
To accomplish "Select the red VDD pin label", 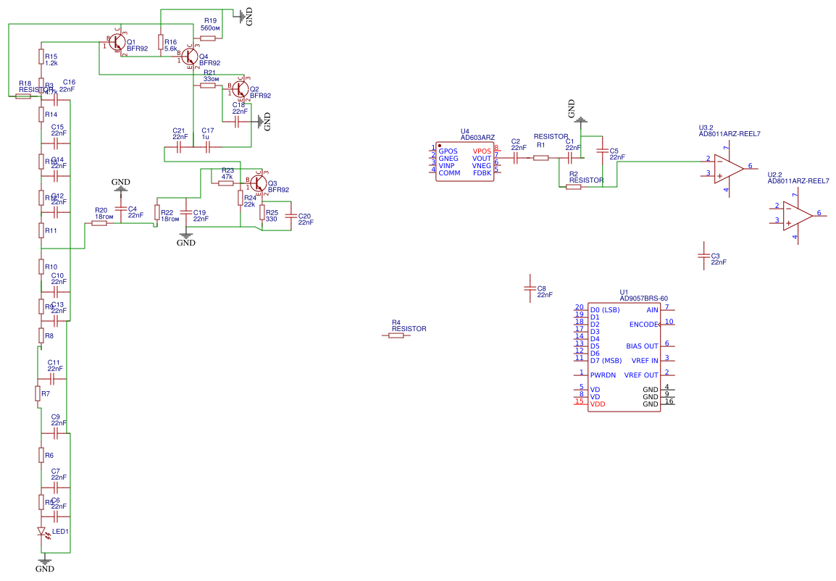I will point(598,404).
